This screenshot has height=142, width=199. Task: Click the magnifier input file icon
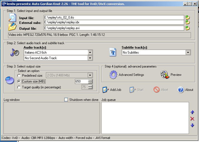click(x=12, y=18)
